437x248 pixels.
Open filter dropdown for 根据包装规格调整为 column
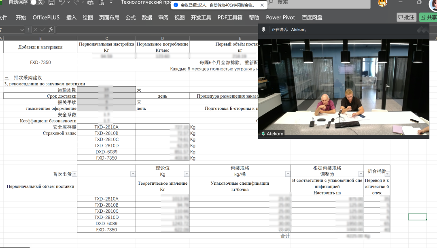tap(361, 174)
